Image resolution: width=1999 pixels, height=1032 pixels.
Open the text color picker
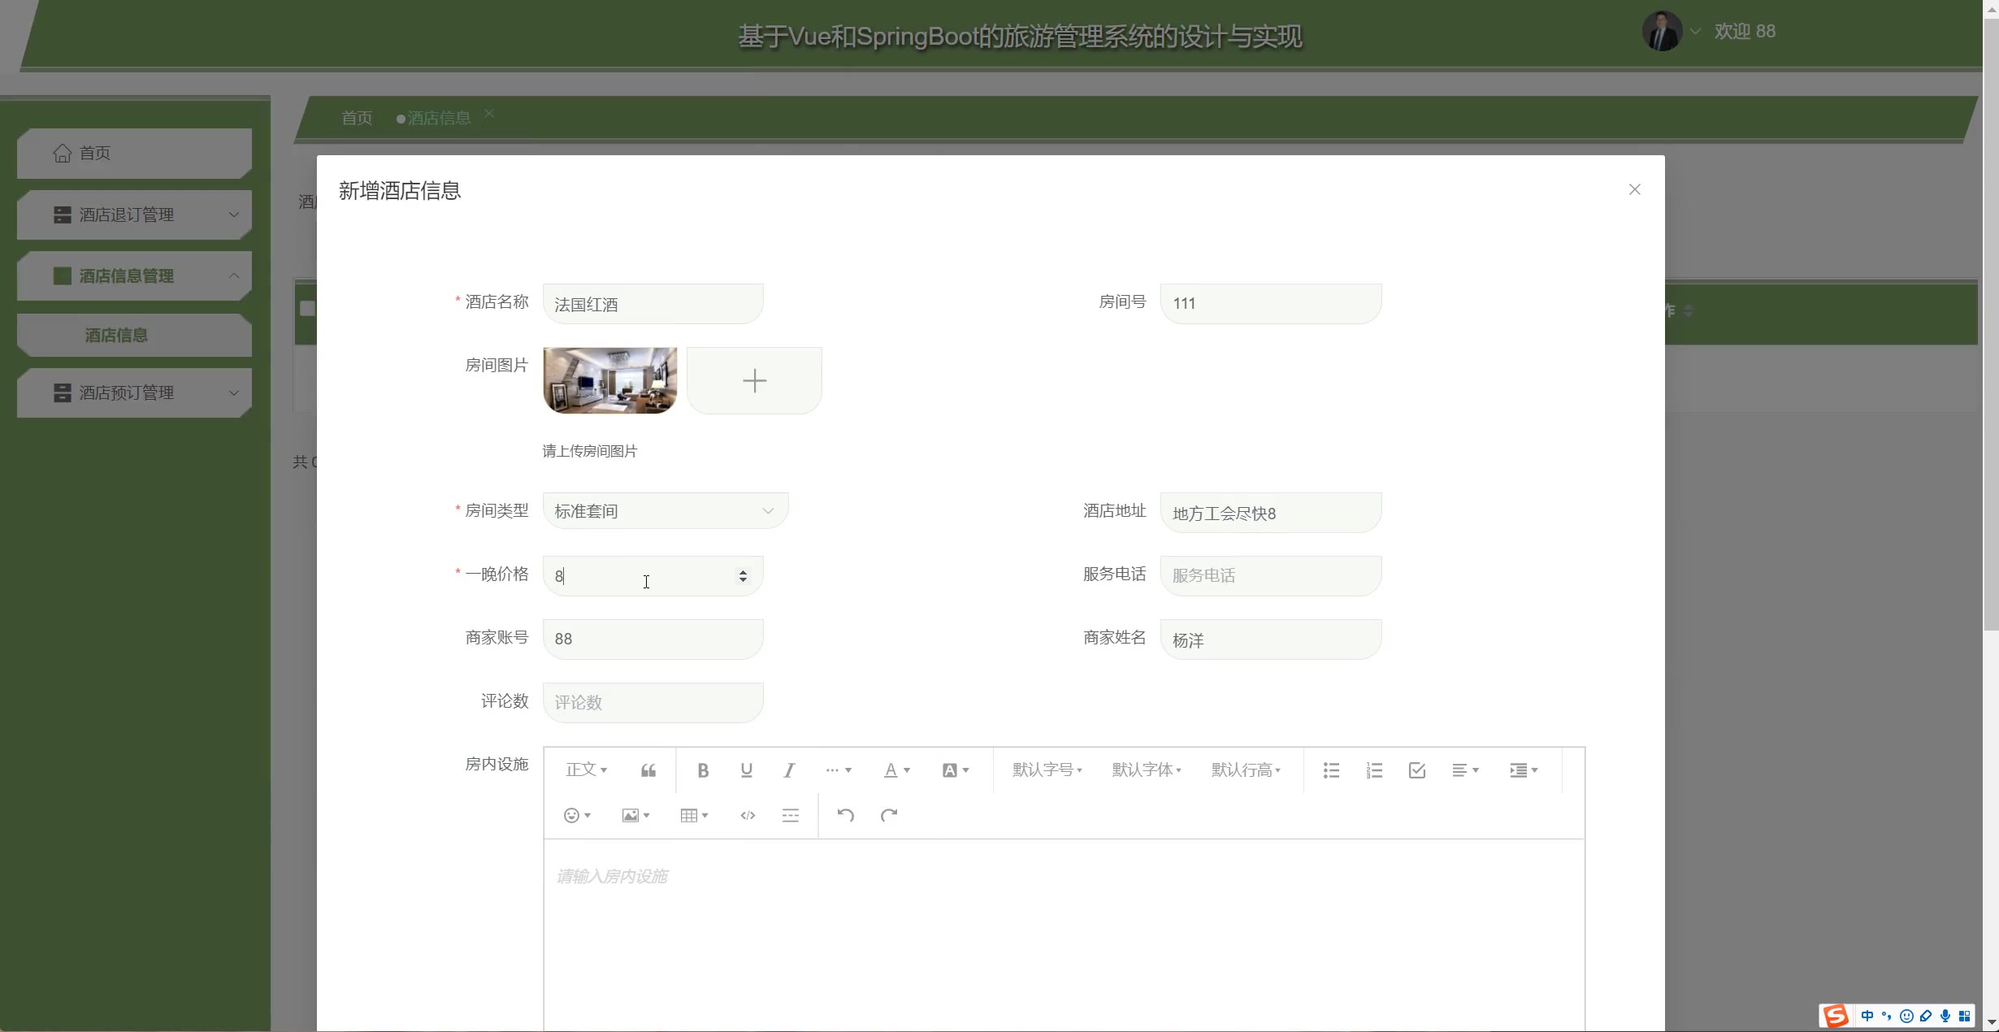[896, 770]
